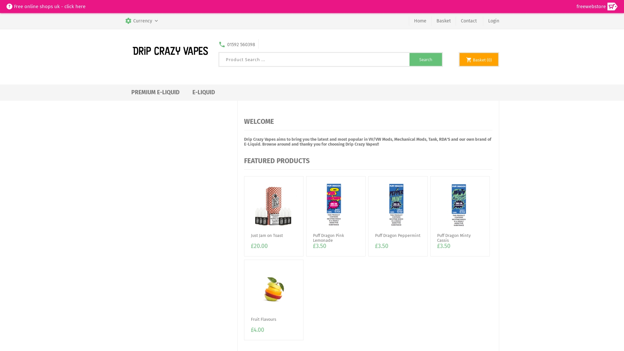
Task: Click the shopping cart icon in Basket button
Action: click(x=469, y=60)
